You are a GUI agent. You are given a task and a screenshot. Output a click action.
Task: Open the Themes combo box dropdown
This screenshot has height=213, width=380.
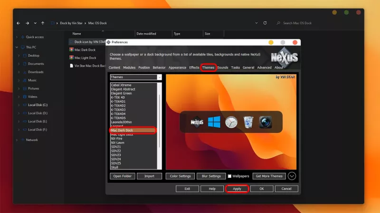pyautogui.click(x=159, y=77)
